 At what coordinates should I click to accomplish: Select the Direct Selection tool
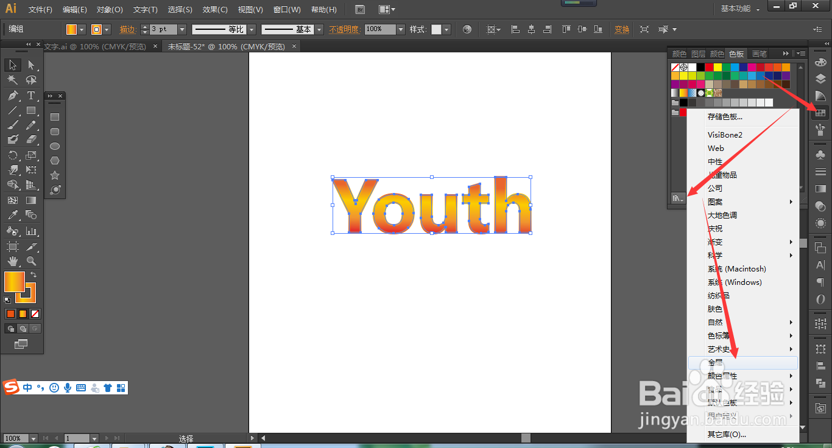(31, 65)
